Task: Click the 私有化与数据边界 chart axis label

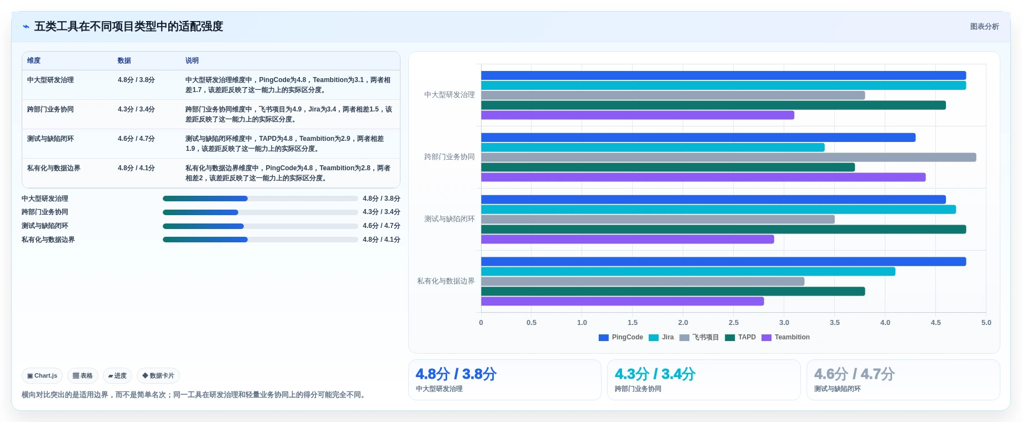Action: [446, 281]
